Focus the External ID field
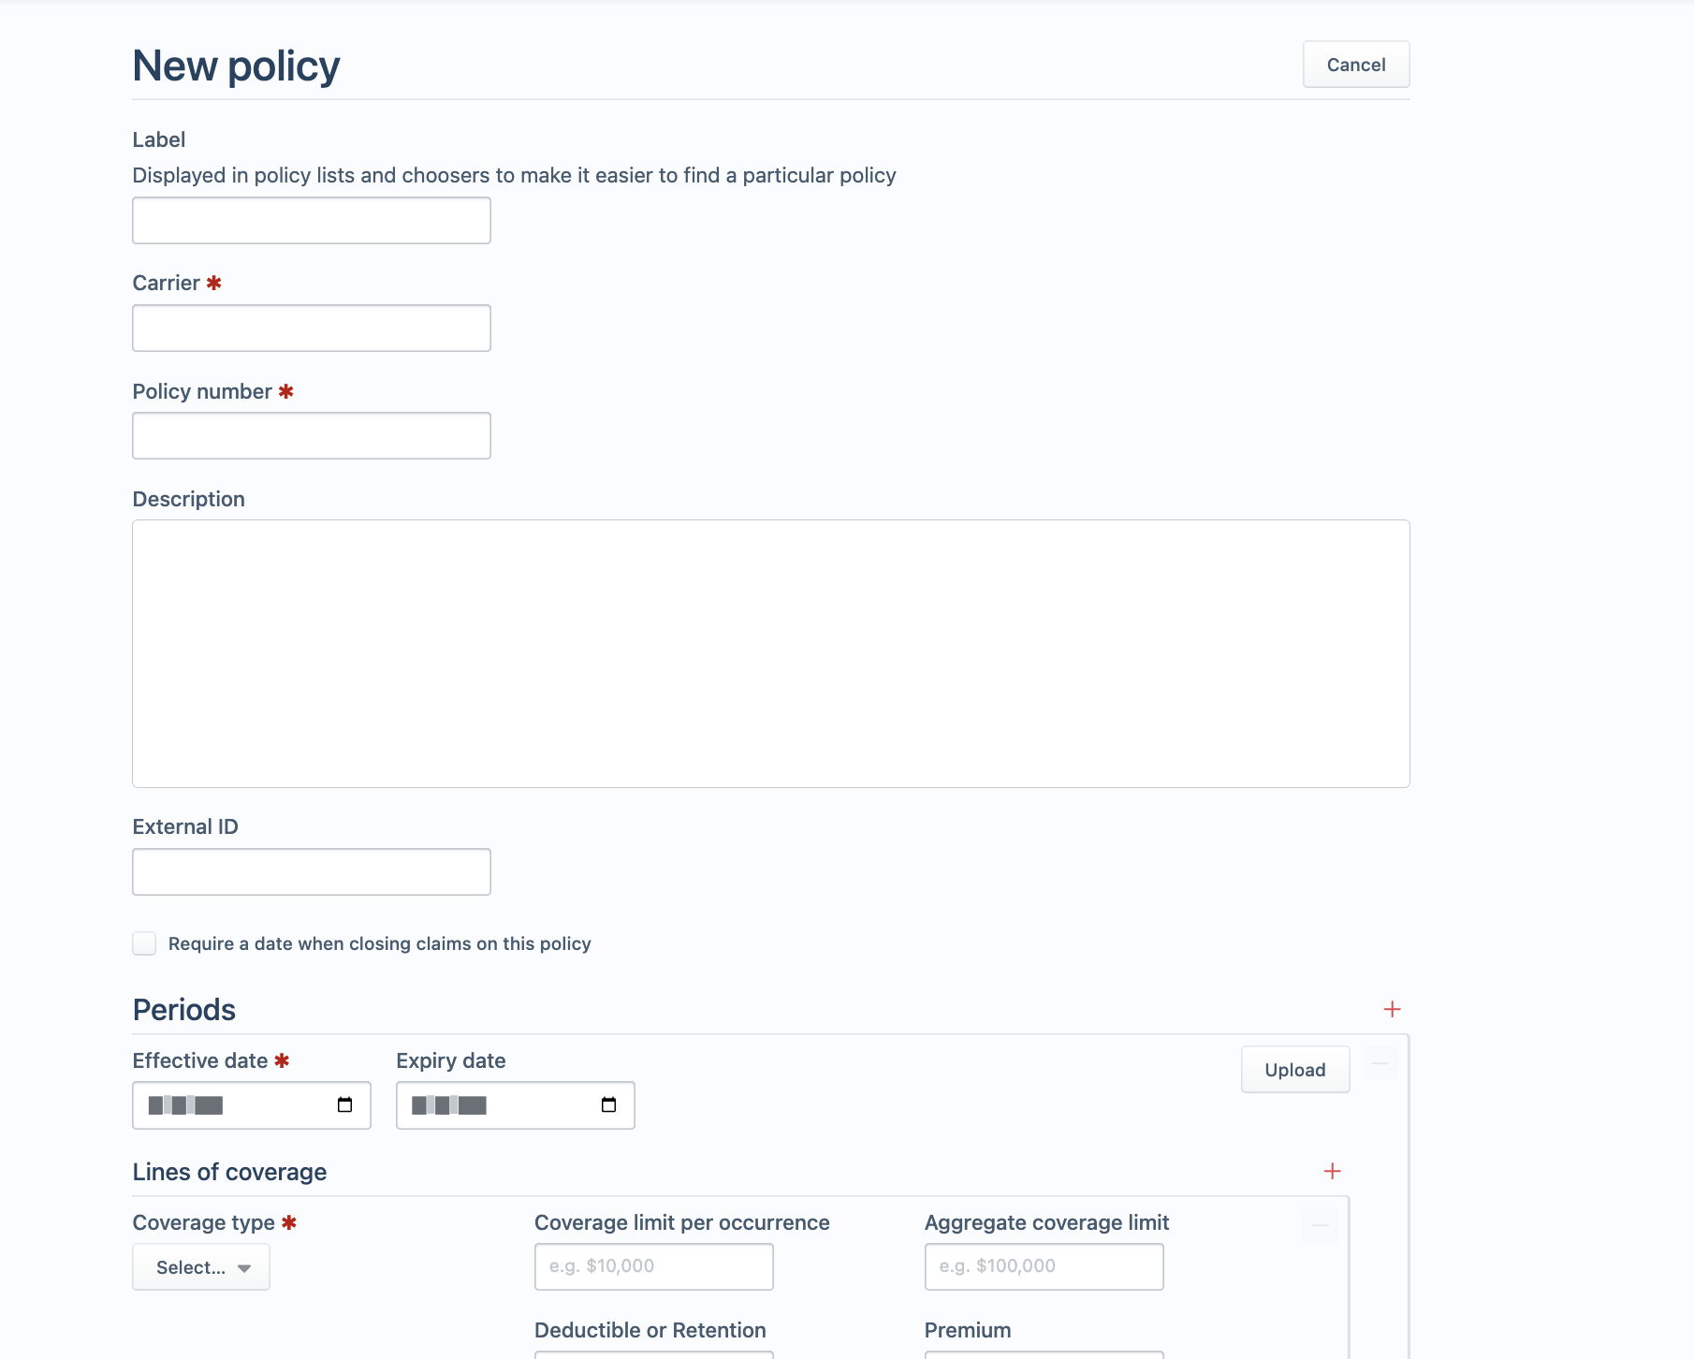 click(x=312, y=871)
